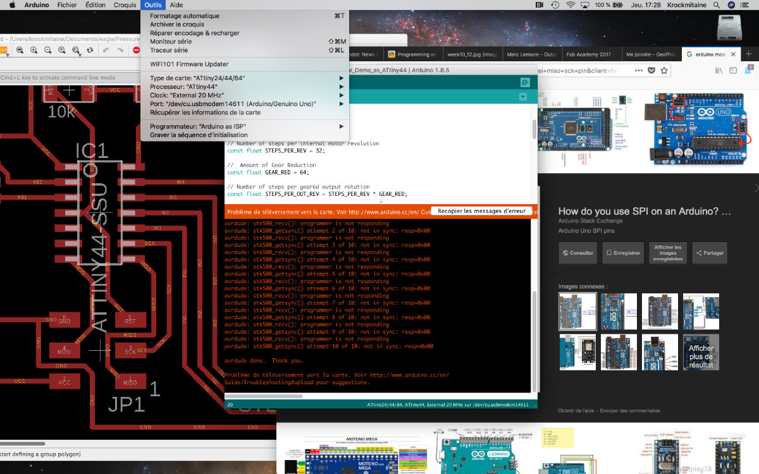Click the 'Consulter' button in Google Images
The width and height of the screenshot is (759, 474).
(577, 253)
